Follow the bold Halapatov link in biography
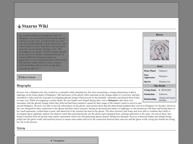Viewport: 193px width, 144px height. coord(113,100)
